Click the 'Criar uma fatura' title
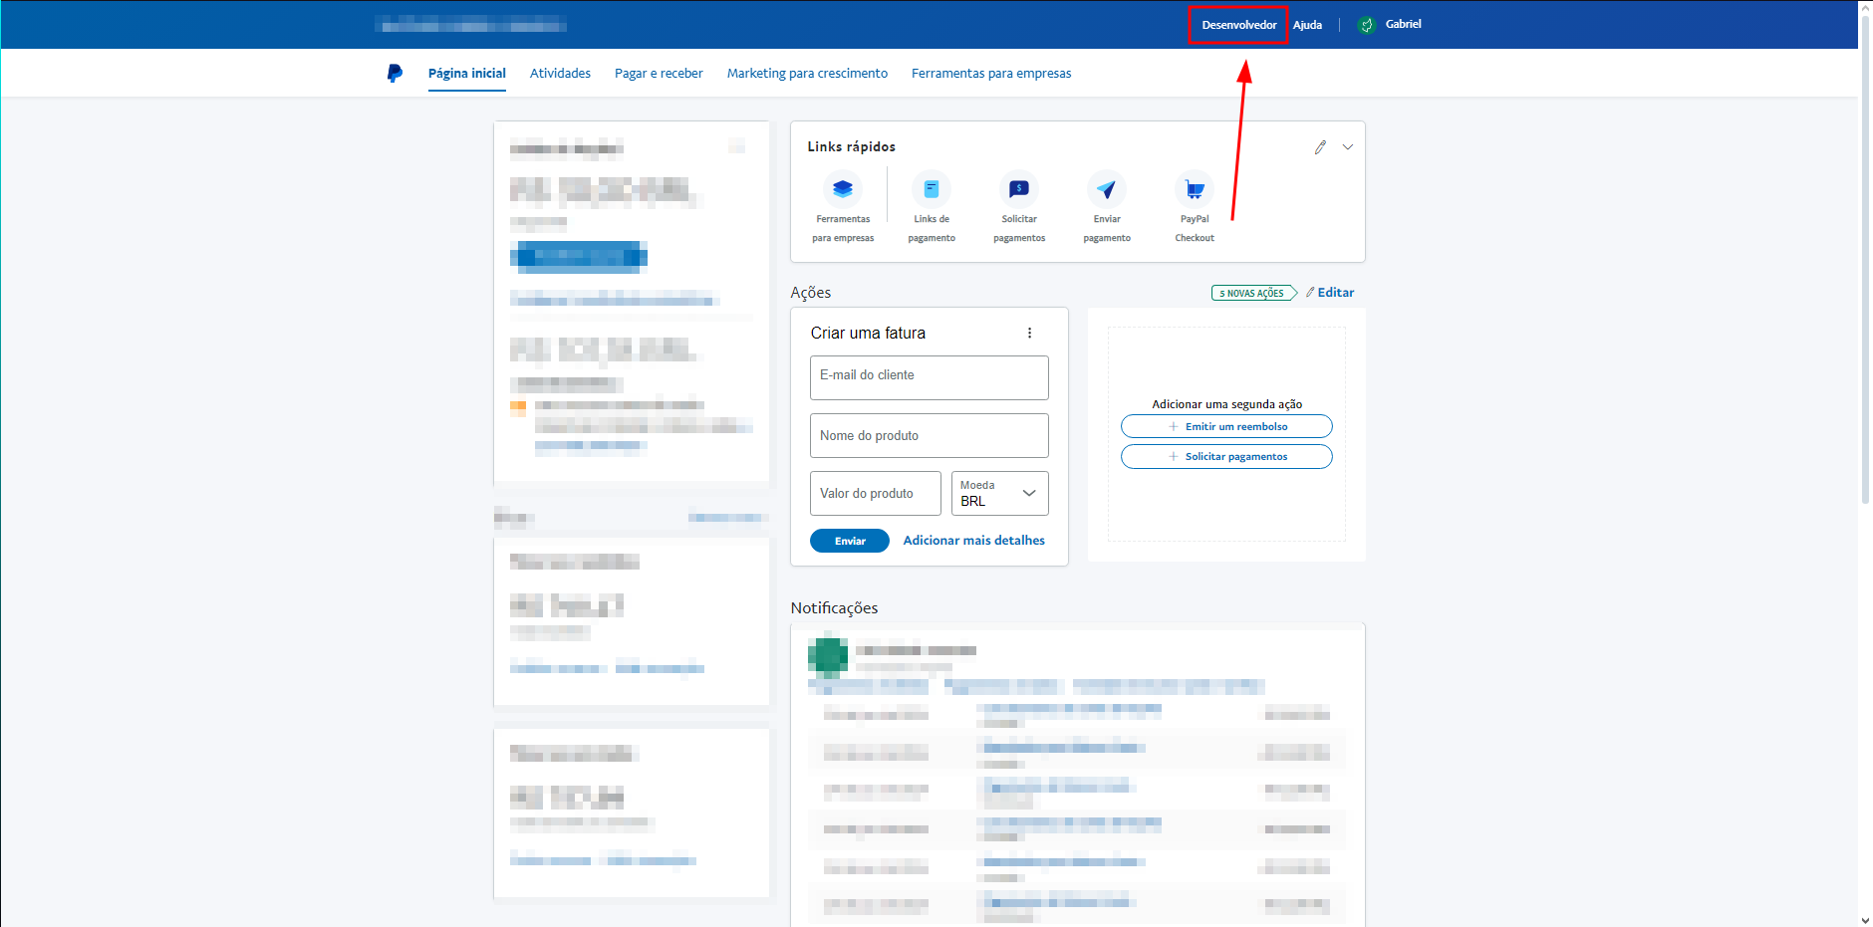Viewport: 1873px width, 927px height. tap(868, 333)
